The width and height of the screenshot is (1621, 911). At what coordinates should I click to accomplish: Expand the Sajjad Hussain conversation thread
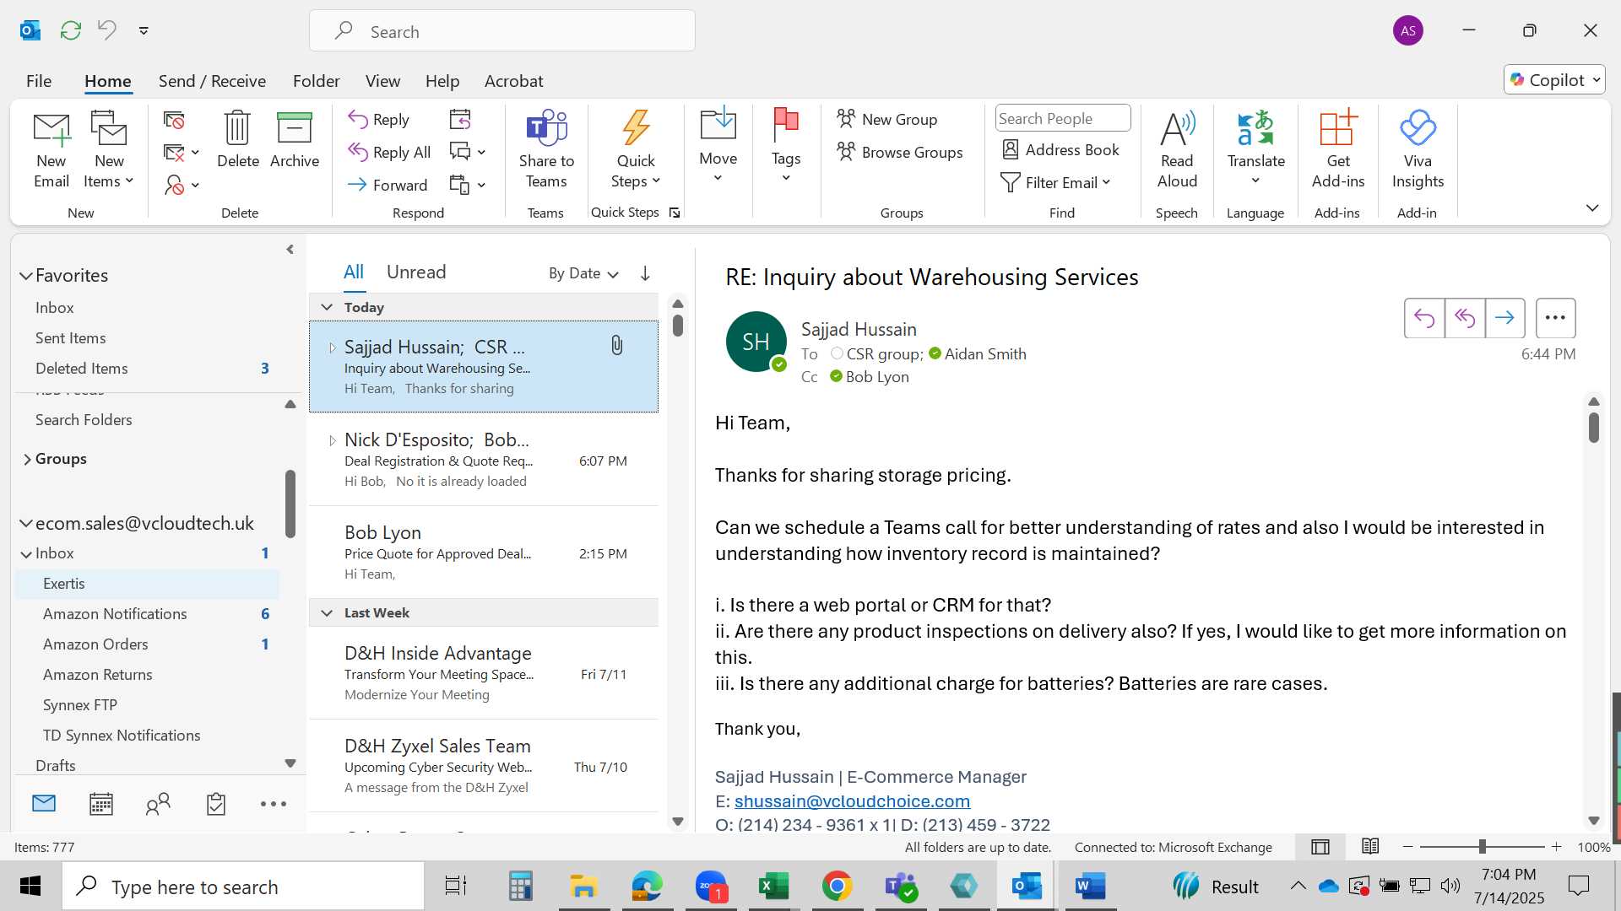pos(332,348)
